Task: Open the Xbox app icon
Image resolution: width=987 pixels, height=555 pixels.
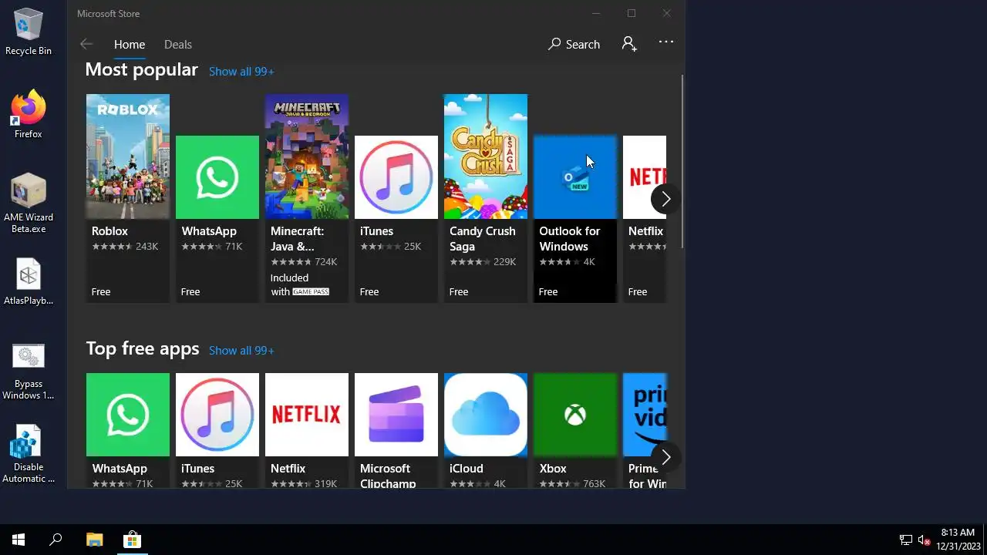Action: coord(575,415)
